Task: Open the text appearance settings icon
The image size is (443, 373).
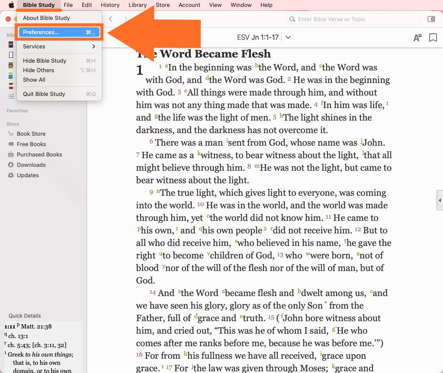Action: click(x=417, y=38)
